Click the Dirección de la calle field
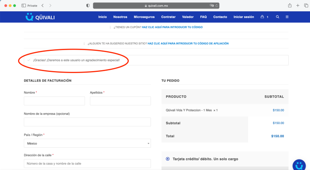The width and height of the screenshot is (310, 170). [x=87, y=164]
